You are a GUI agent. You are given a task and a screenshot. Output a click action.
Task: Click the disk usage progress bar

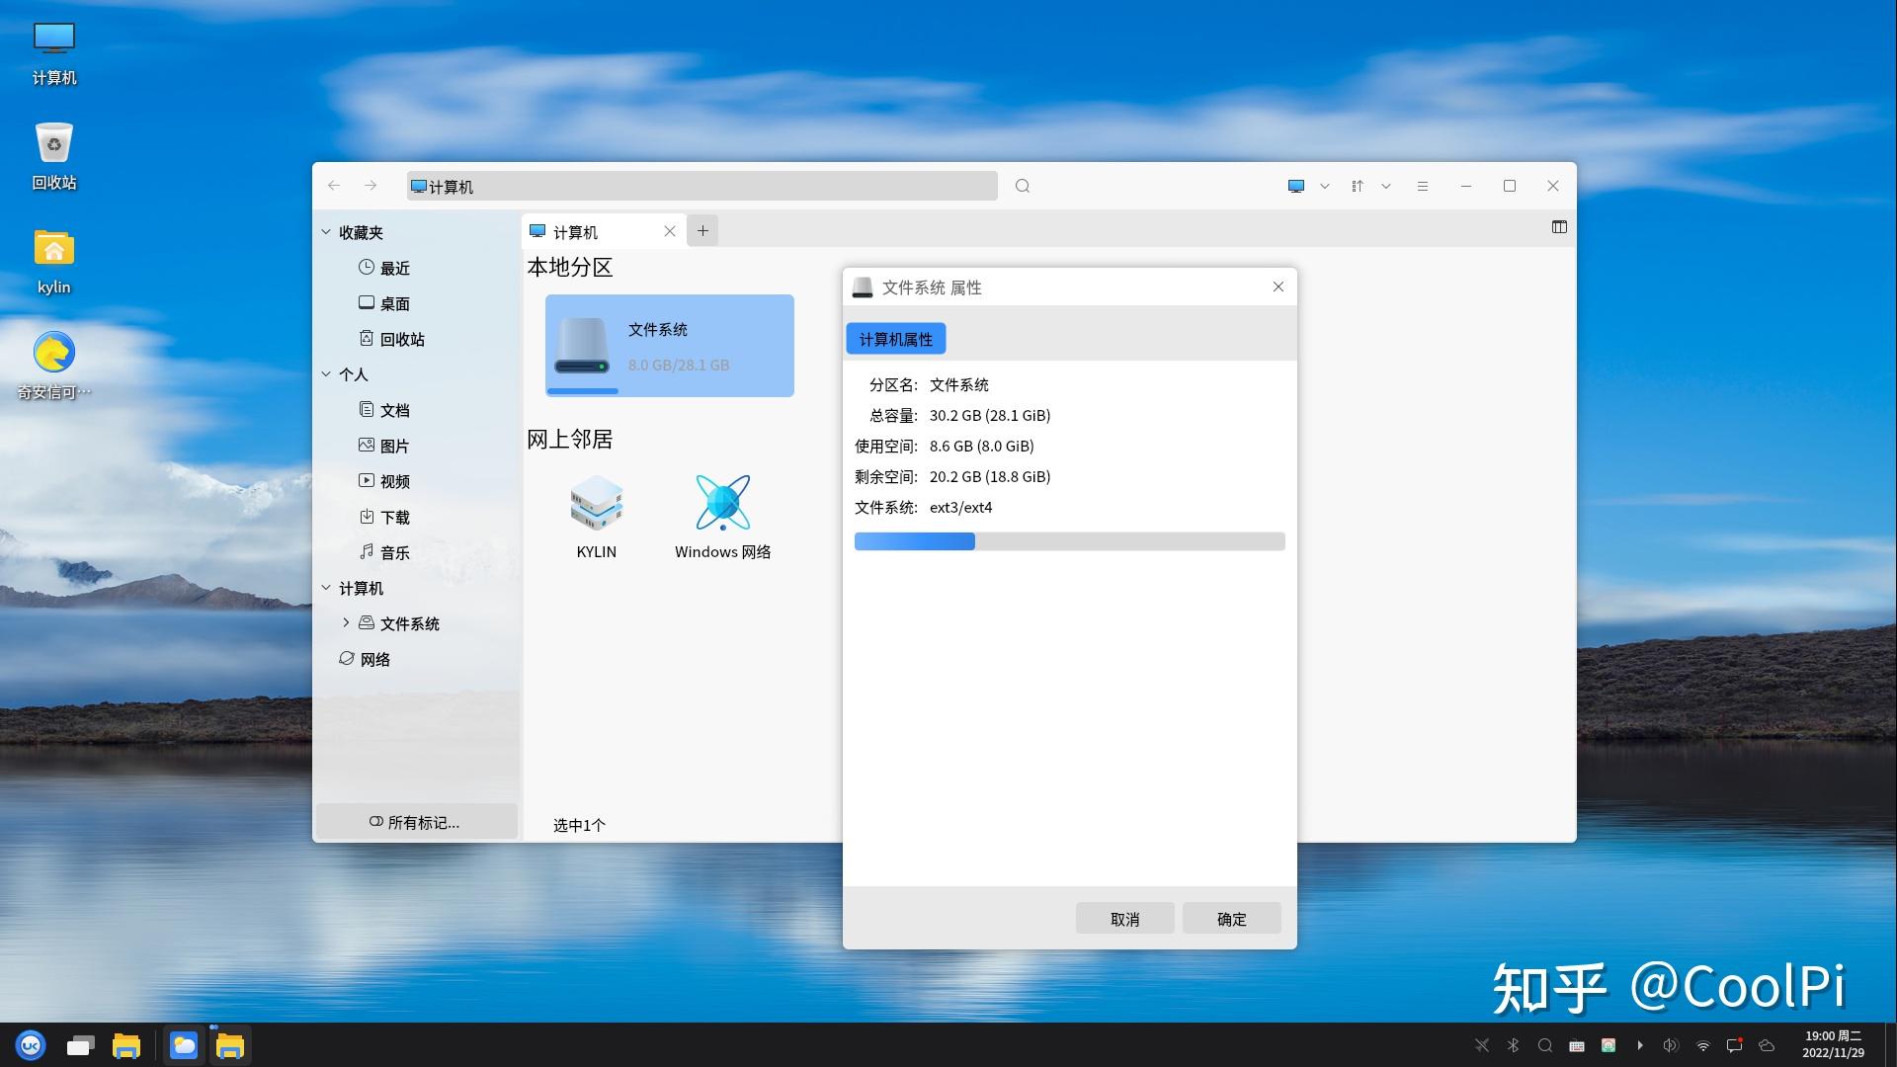(x=1069, y=541)
